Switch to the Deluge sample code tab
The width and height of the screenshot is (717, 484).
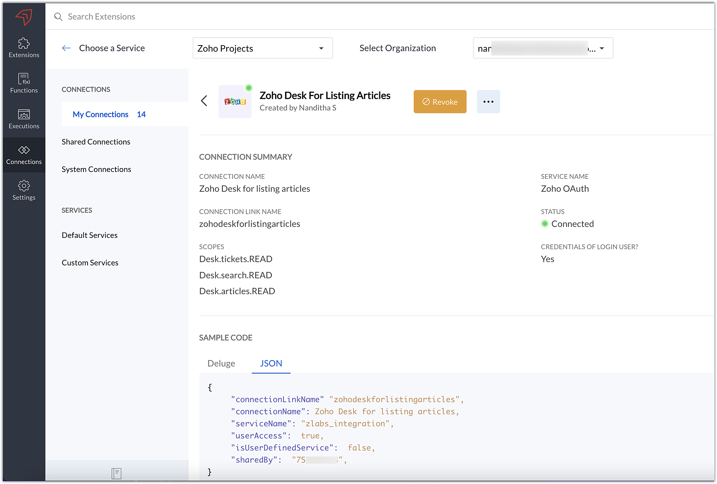(221, 363)
